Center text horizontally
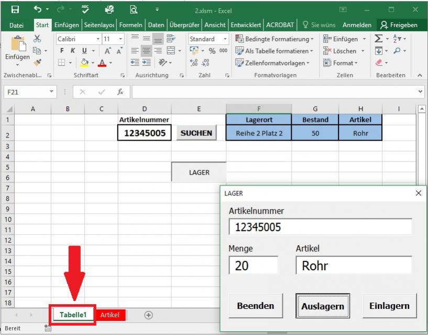The image size is (428, 335). tap(147, 51)
